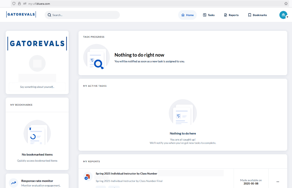Click the My Bookmarks heading
292x188 pixels.
point(21,105)
